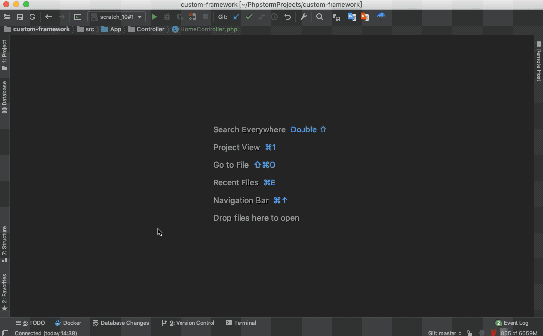Screen dimensions: 543x336
Task: Click the memory usage indicator
Action: pyautogui.click(x=519, y=333)
